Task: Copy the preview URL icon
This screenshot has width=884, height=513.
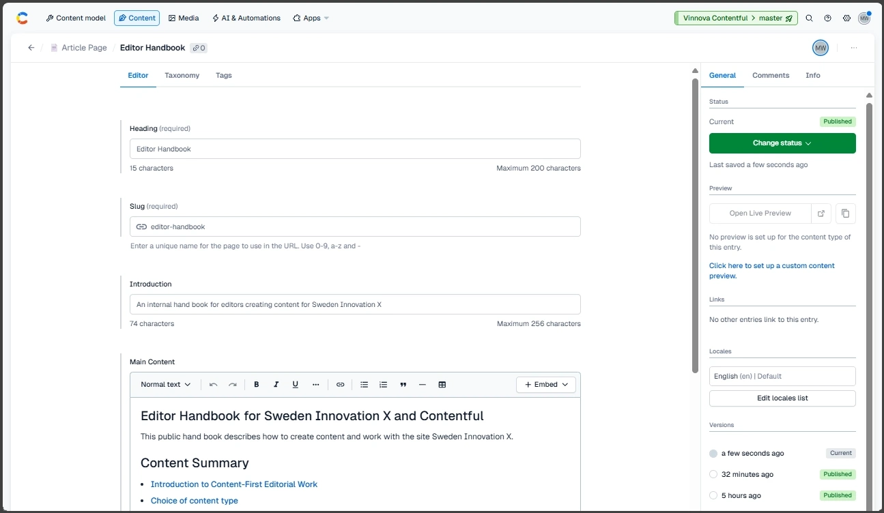Action: coord(846,214)
